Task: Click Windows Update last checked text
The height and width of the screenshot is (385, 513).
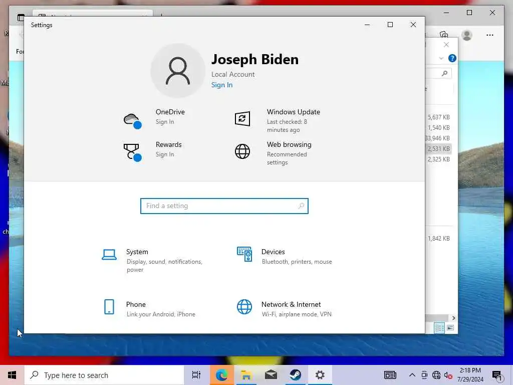Action: (x=287, y=126)
